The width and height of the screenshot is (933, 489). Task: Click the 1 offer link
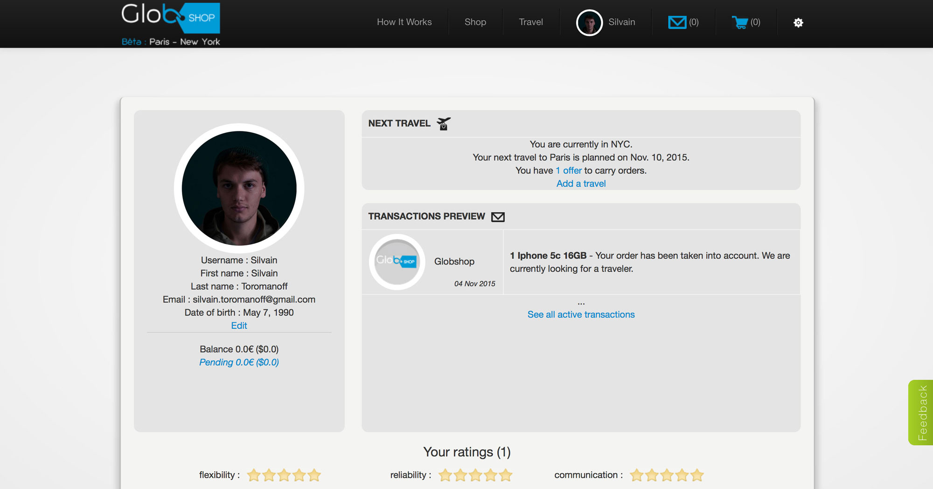click(x=568, y=170)
